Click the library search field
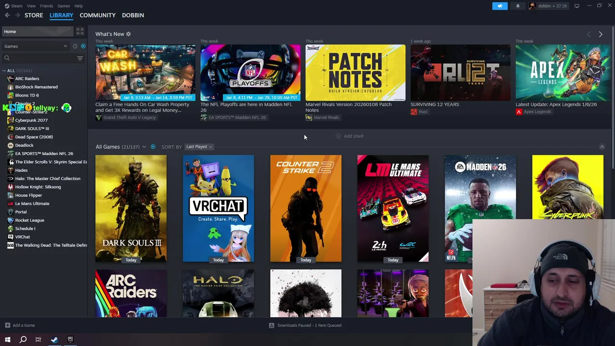Screen dimensions: 615x346 (x=38, y=58)
